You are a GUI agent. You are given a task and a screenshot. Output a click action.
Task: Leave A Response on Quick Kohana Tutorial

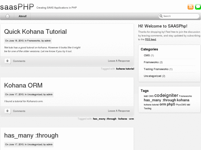click(x=119, y=61)
